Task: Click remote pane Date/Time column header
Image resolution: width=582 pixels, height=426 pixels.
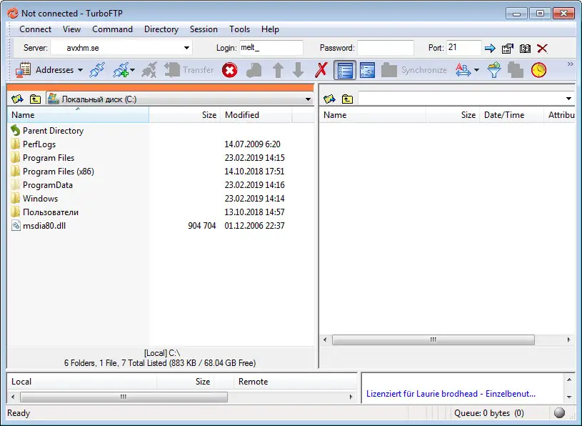Action: tap(511, 115)
